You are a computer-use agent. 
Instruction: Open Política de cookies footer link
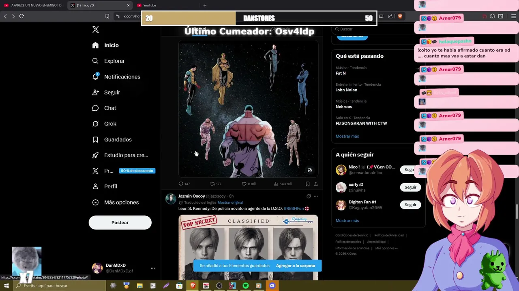(348, 242)
